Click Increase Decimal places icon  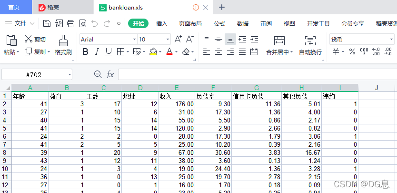pyautogui.click(x=376, y=52)
